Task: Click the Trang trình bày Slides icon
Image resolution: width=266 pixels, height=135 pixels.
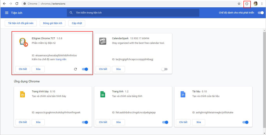Action: pyautogui.click(x=23, y=94)
